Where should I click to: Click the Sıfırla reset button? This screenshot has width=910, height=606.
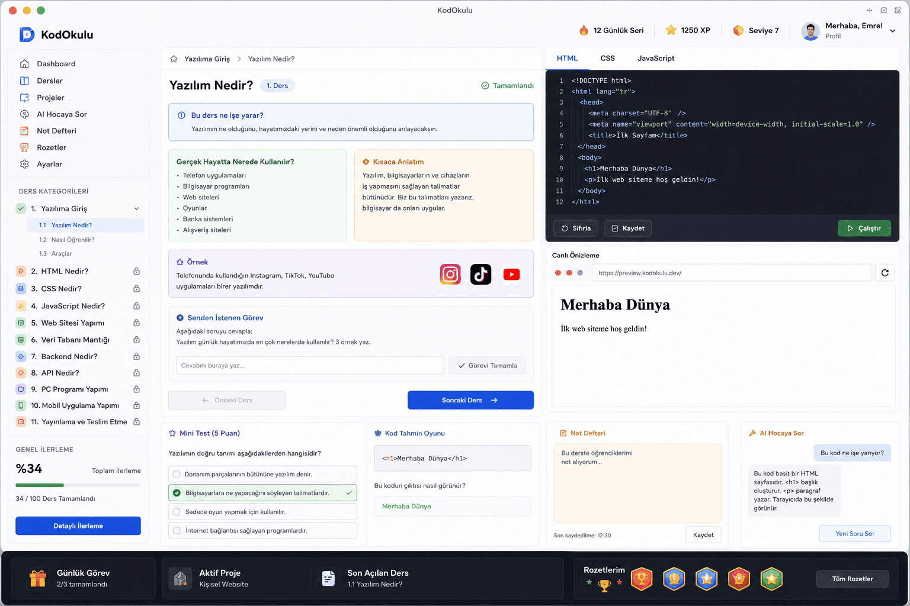pos(576,228)
